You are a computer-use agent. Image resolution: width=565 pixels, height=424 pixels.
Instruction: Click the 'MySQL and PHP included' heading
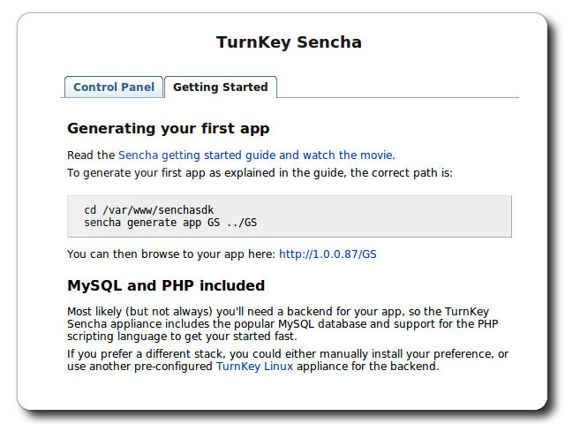pos(166,286)
